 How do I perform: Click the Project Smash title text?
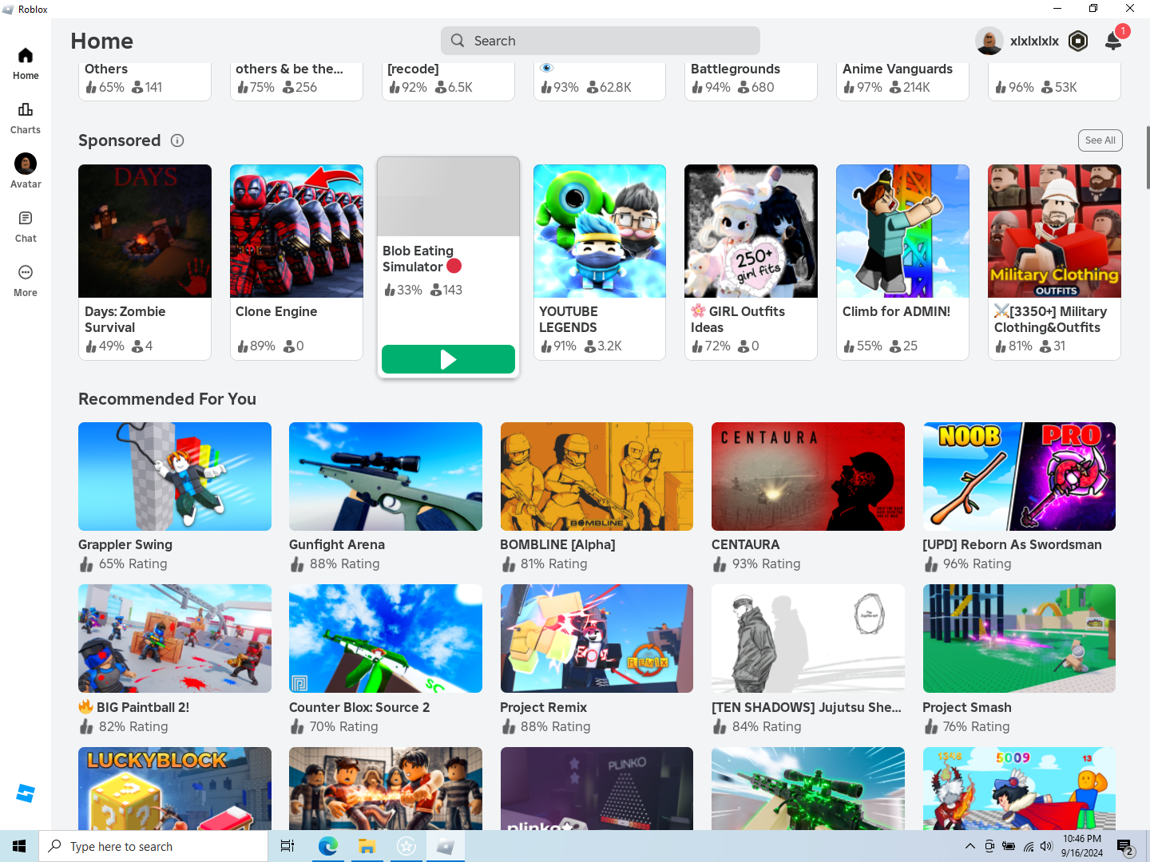coord(967,707)
